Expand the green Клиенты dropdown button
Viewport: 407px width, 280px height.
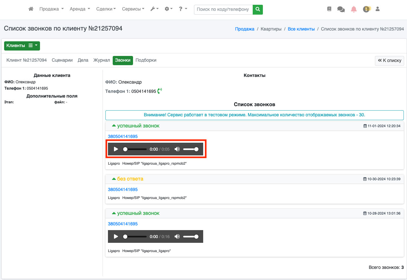coord(22,46)
